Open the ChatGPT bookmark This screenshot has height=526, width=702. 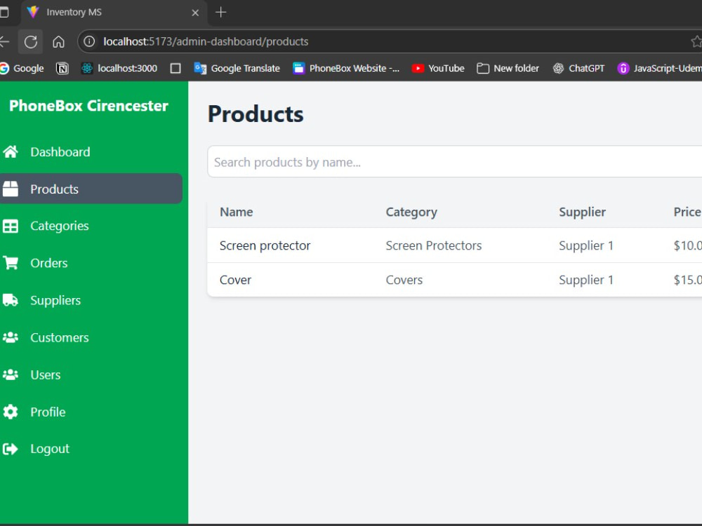point(578,69)
